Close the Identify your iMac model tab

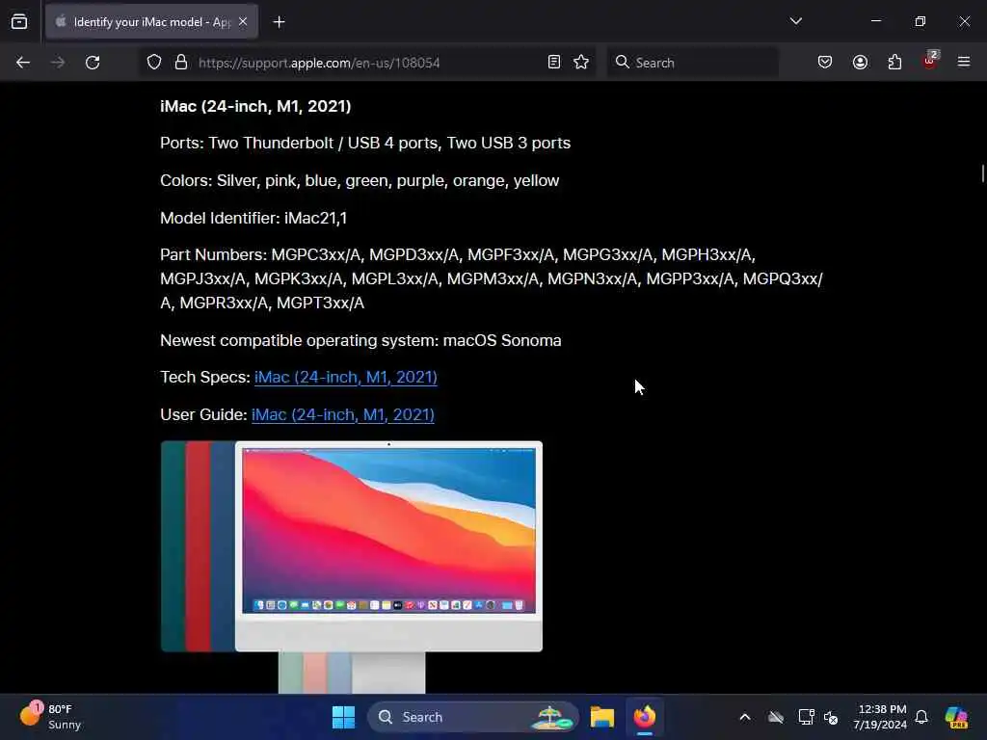click(x=243, y=22)
